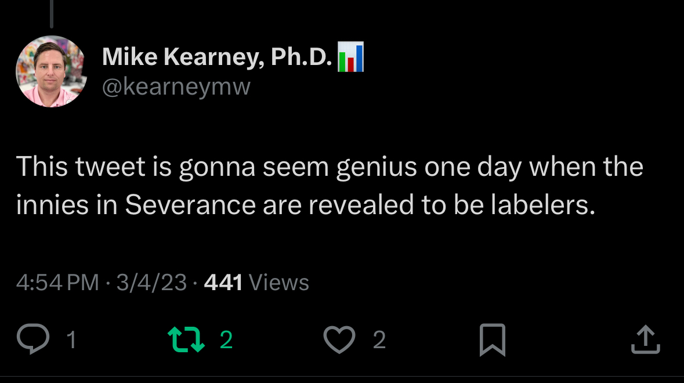This screenshot has height=383, width=684.
Task: Click the reply count number 1
Action: pyautogui.click(x=71, y=340)
